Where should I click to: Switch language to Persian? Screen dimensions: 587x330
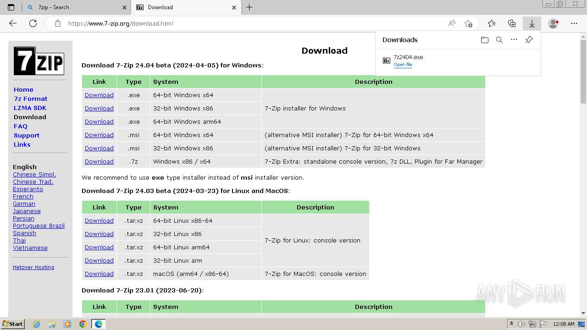tap(23, 218)
